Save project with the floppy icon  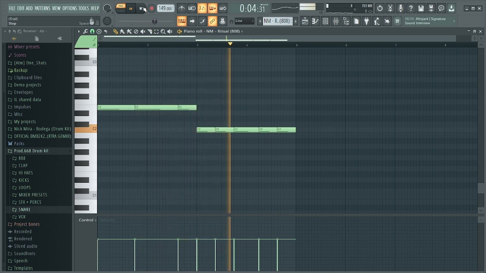click(x=421, y=8)
